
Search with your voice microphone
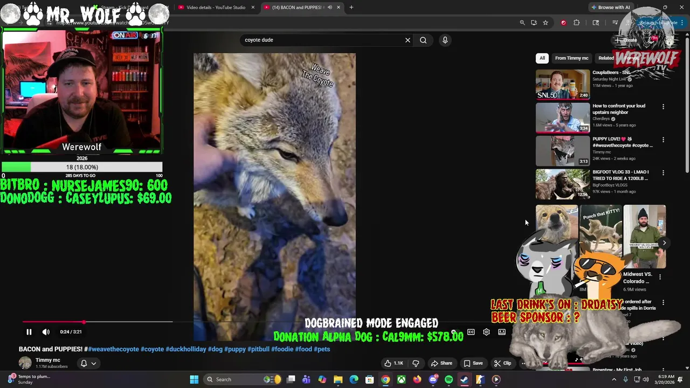point(445,40)
